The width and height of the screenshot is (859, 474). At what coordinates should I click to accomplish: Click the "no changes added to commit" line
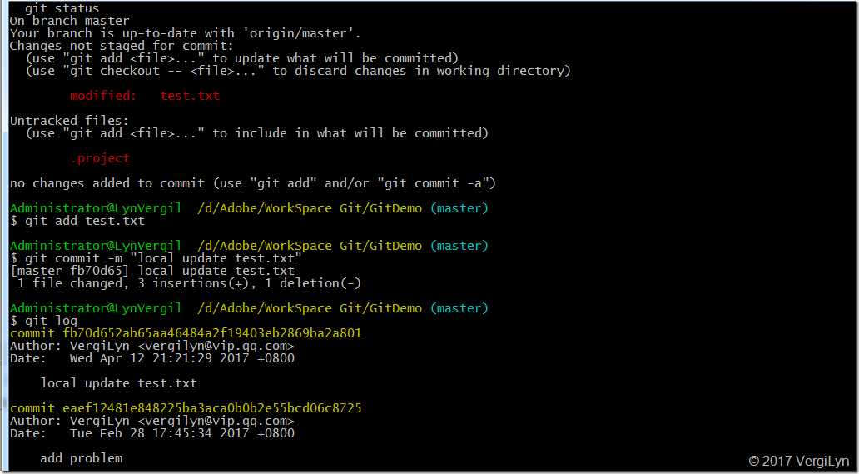point(252,183)
